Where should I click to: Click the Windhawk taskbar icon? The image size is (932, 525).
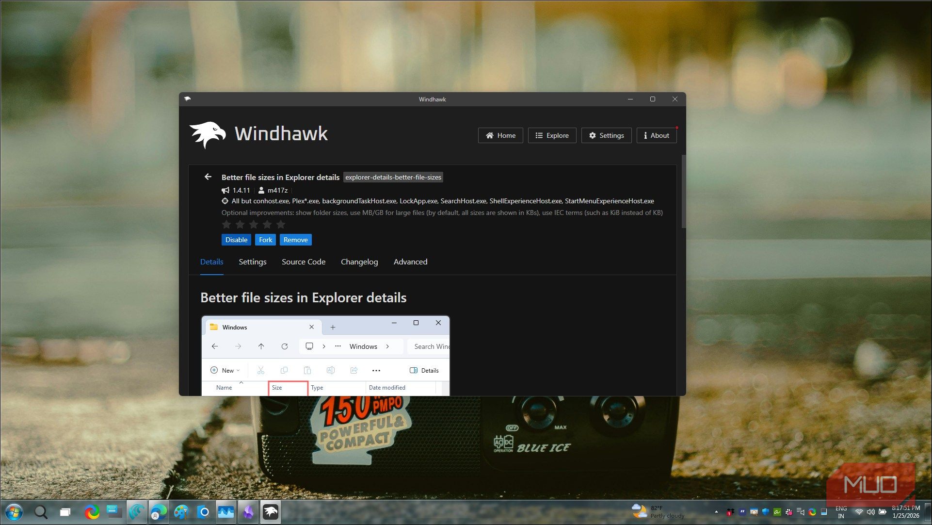coord(271,512)
